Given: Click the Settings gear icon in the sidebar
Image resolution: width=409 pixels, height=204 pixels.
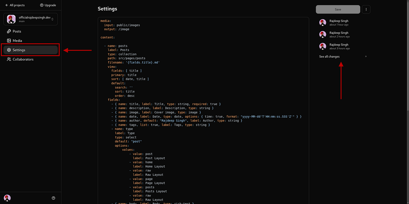Looking at the screenshot, I should [9, 50].
